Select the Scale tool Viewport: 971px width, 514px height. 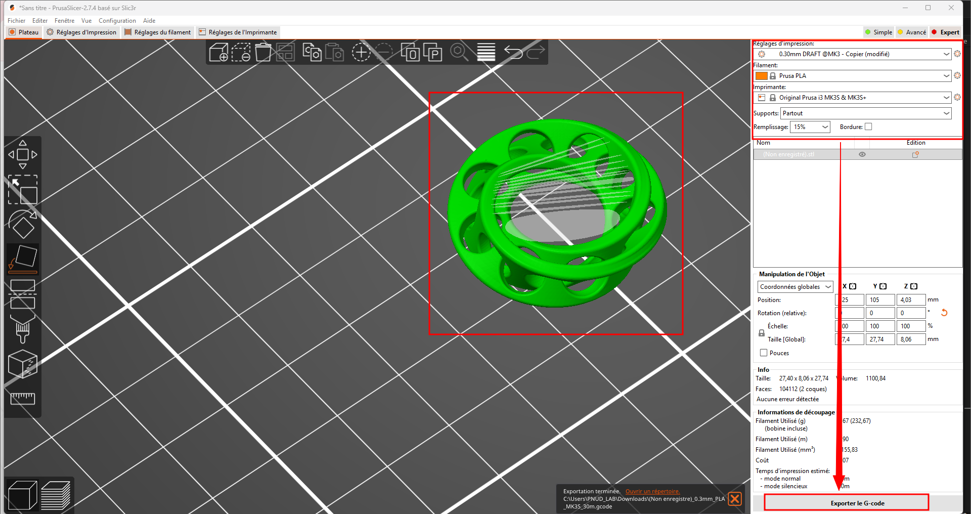tap(23, 190)
